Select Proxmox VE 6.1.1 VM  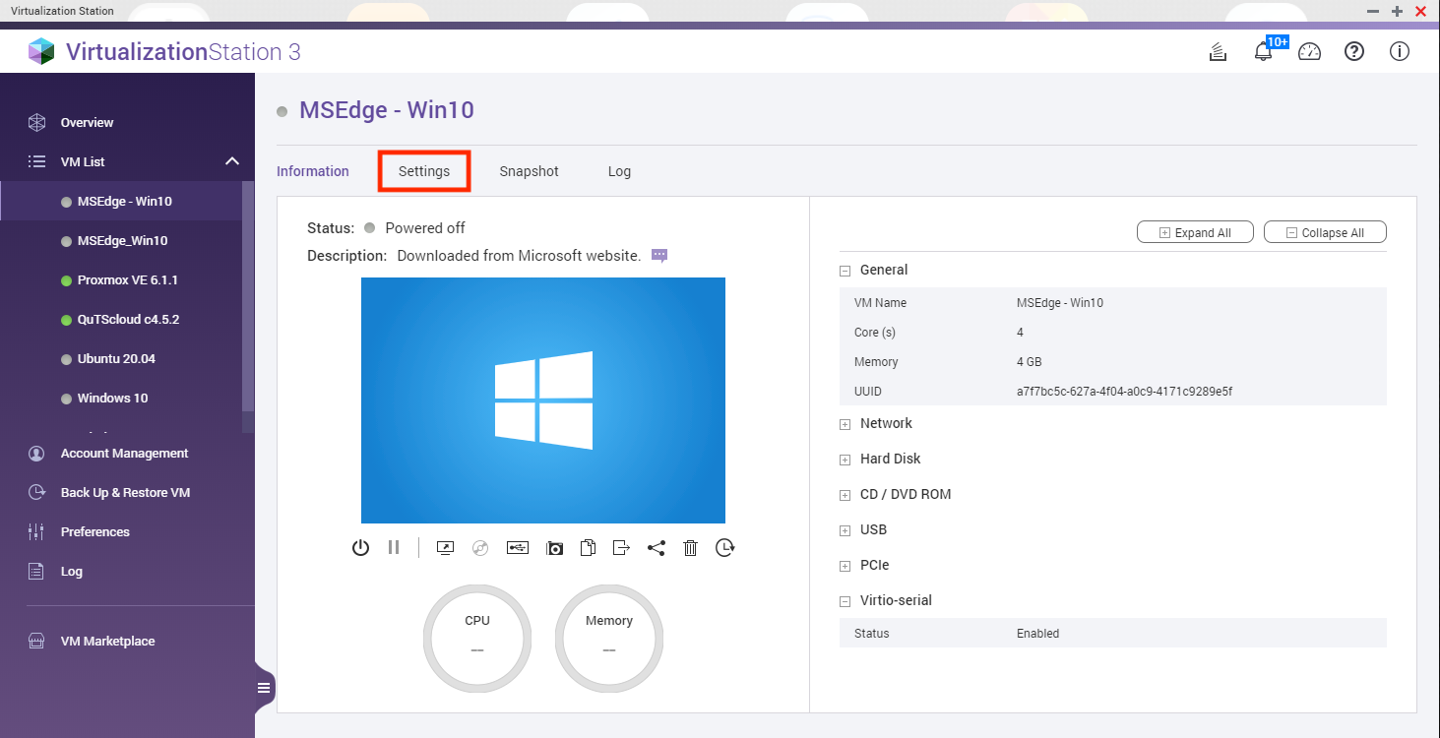pos(127,280)
